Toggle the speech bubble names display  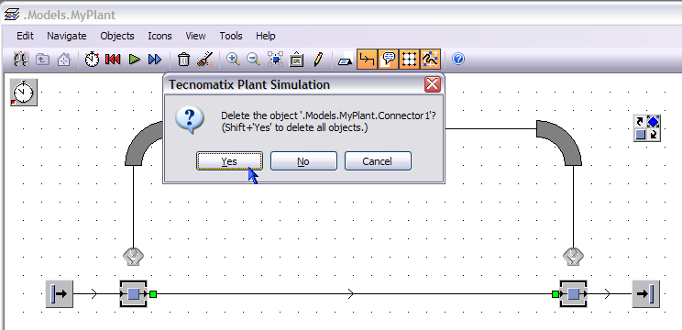(x=388, y=60)
